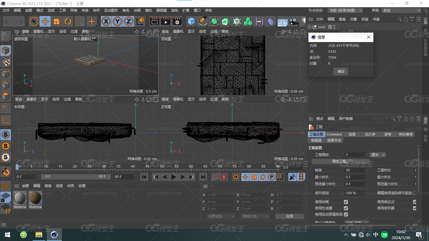Image resolution: width=429 pixels, height=241 pixels.
Task: Toggle the X axis lock
Action: [106, 21]
